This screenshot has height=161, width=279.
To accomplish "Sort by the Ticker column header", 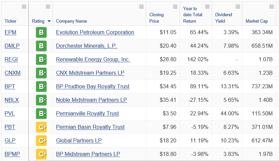I will click(x=10, y=21).
